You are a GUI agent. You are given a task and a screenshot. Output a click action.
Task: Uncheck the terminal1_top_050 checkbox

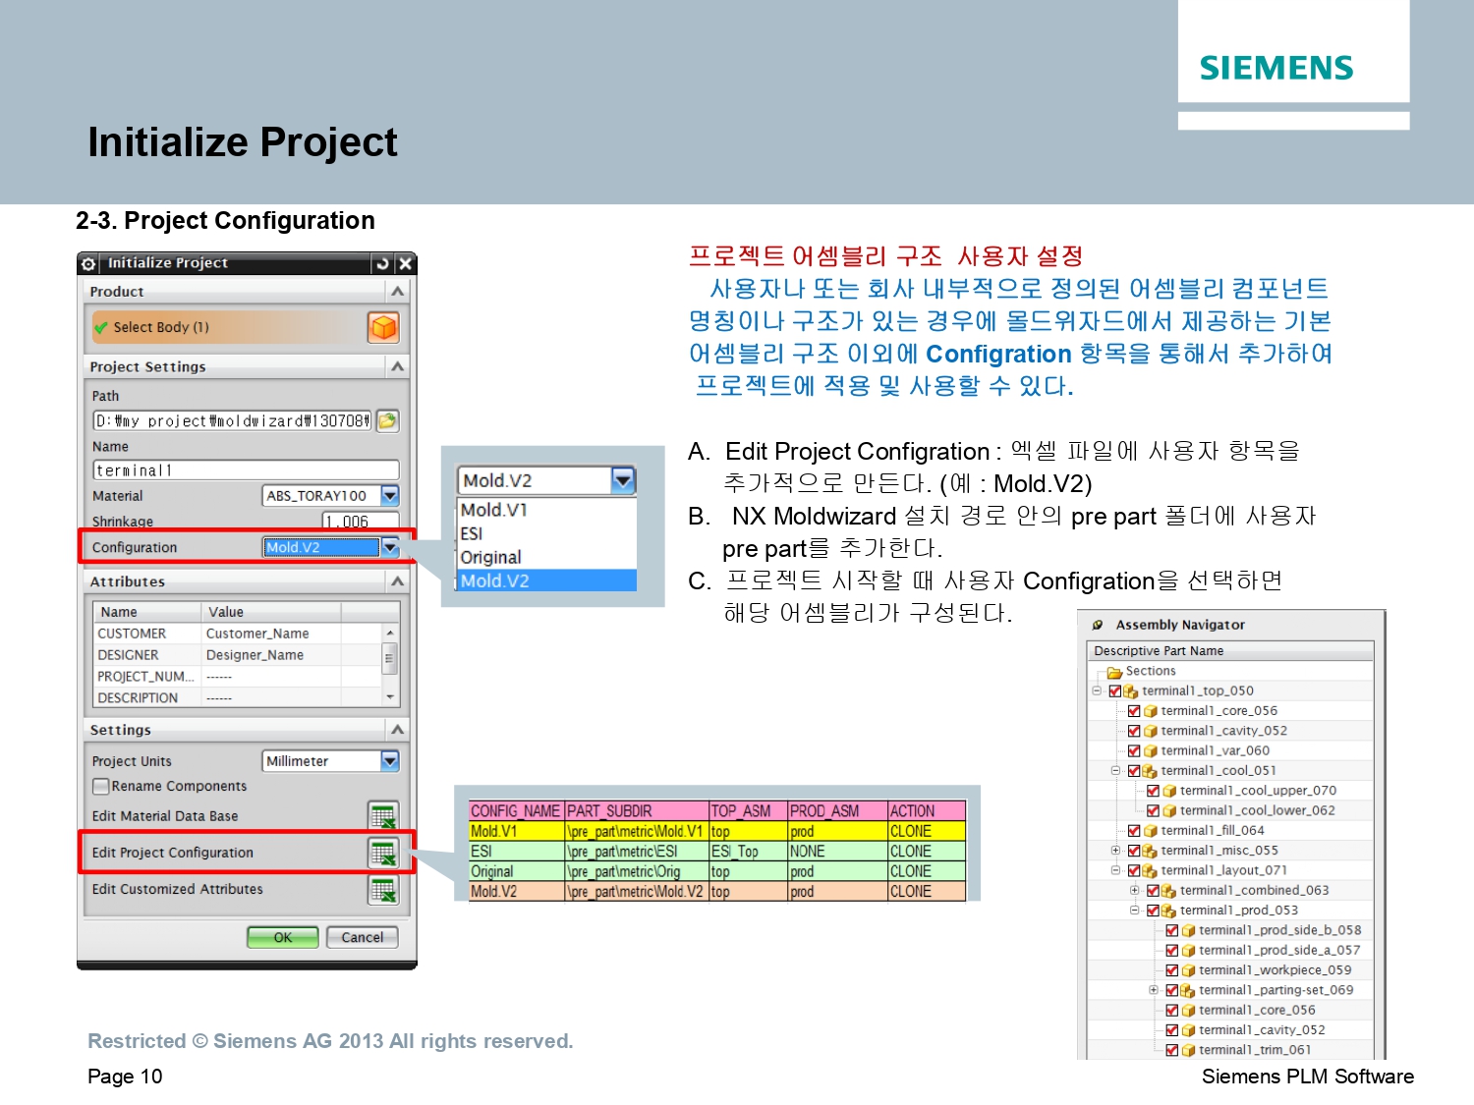point(1115,691)
